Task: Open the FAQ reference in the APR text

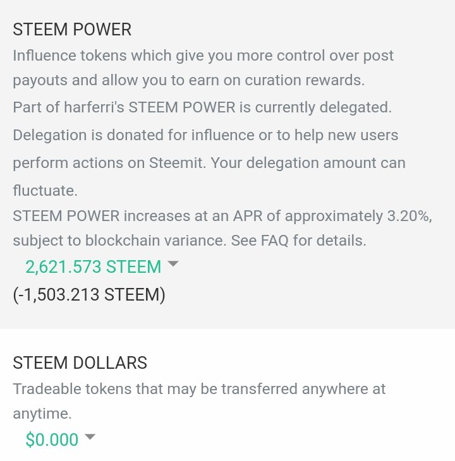Action: [x=274, y=241]
